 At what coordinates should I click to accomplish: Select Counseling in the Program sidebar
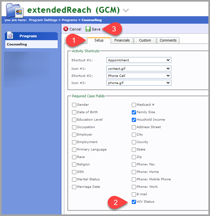tap(31, 44)
